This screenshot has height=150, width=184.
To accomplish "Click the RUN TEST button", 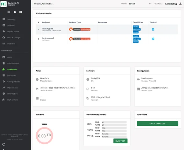I will coord(120,141).
